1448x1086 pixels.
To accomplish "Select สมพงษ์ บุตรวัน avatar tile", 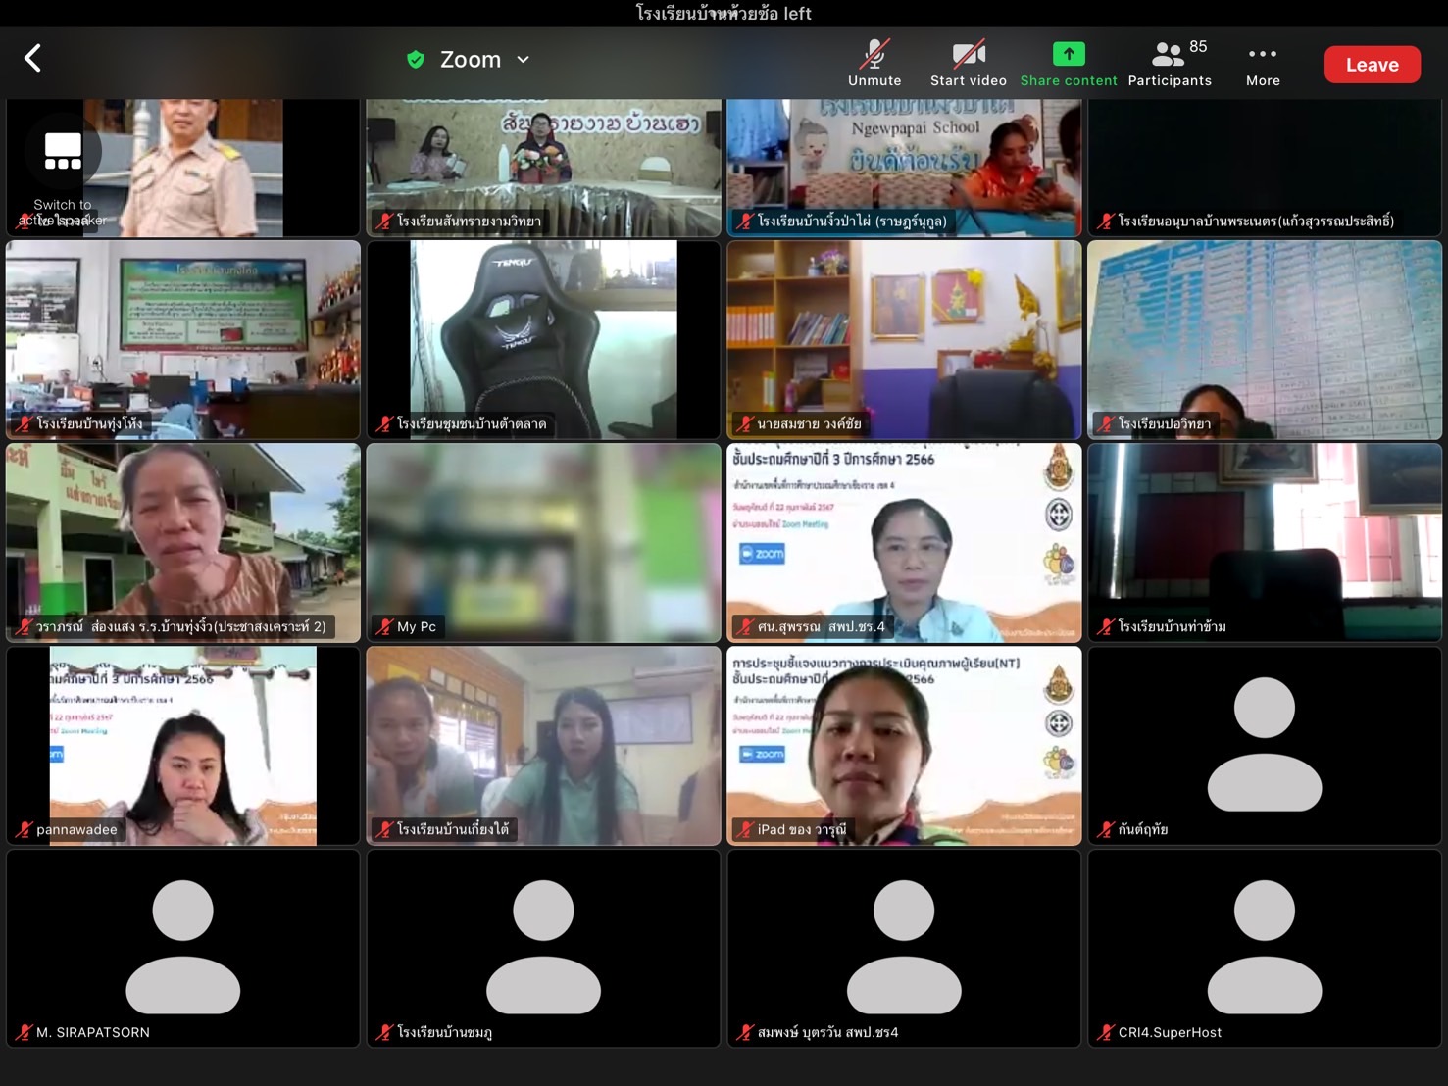I will click(904, 949).
